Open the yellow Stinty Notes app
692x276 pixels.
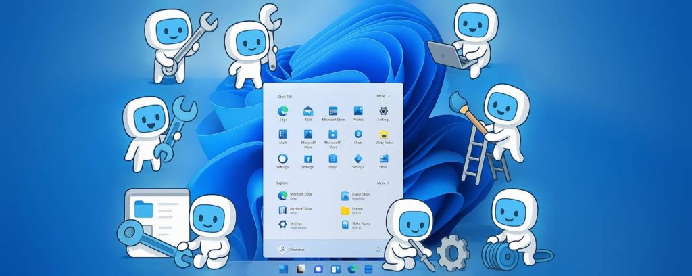click(x=383, y=137)
